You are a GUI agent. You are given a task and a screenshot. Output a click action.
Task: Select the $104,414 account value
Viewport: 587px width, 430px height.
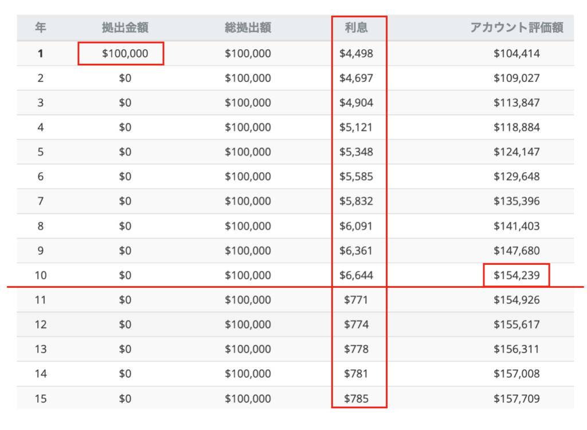(x=516, y=54)
